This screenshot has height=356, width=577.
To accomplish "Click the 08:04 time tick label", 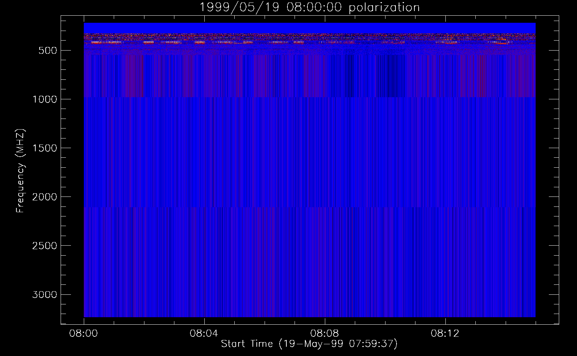I will point(204,334).
